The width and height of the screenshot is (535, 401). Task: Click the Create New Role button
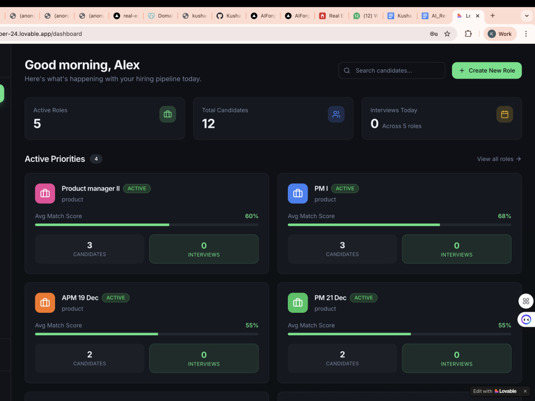tap(487, 71)
